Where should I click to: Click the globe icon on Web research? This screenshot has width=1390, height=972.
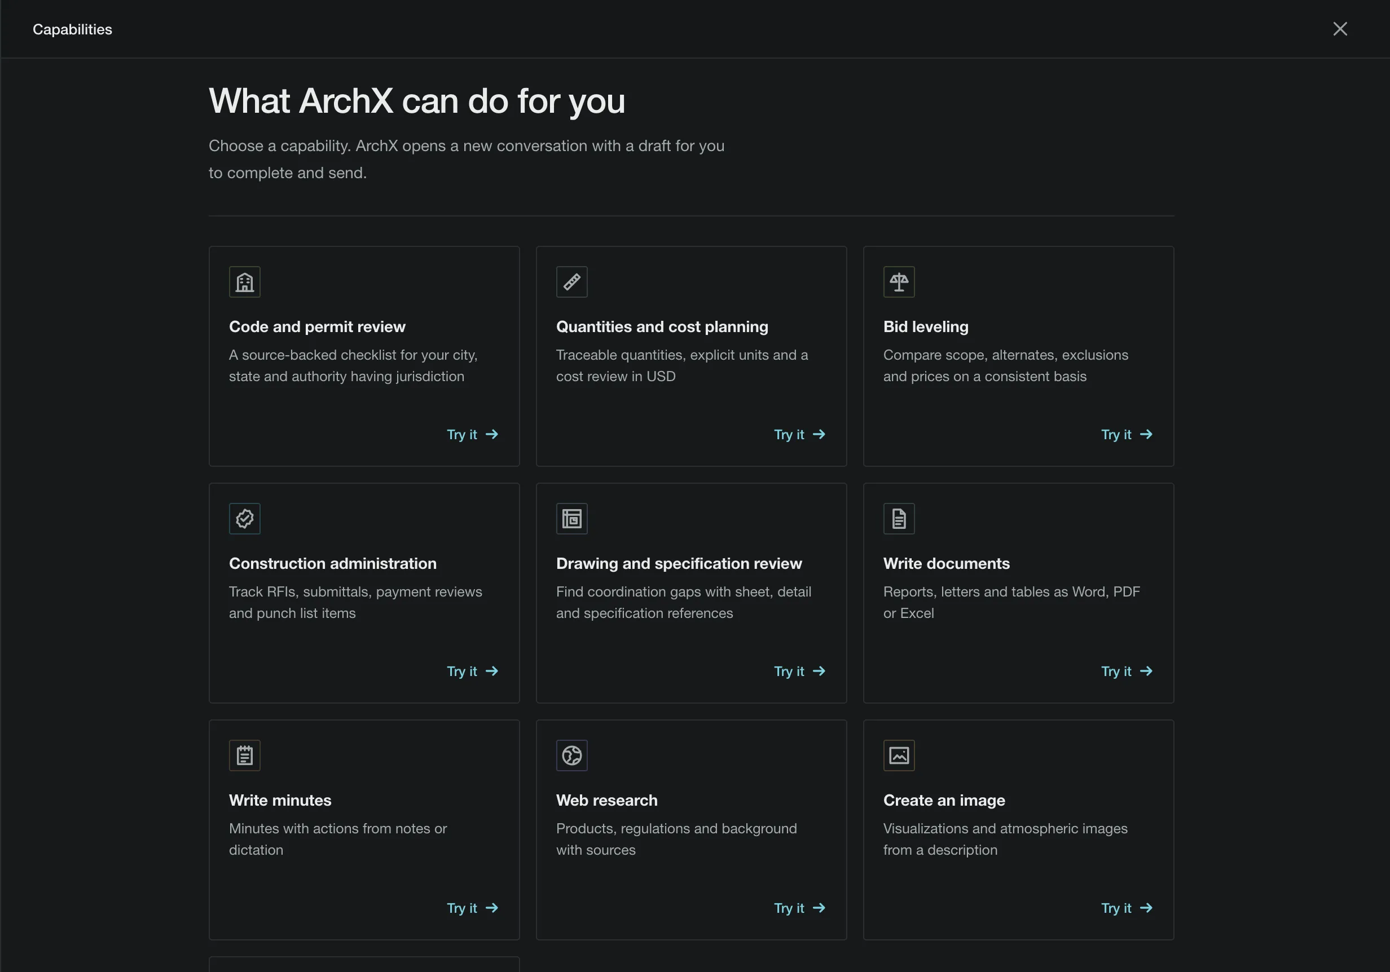(571, 755)
